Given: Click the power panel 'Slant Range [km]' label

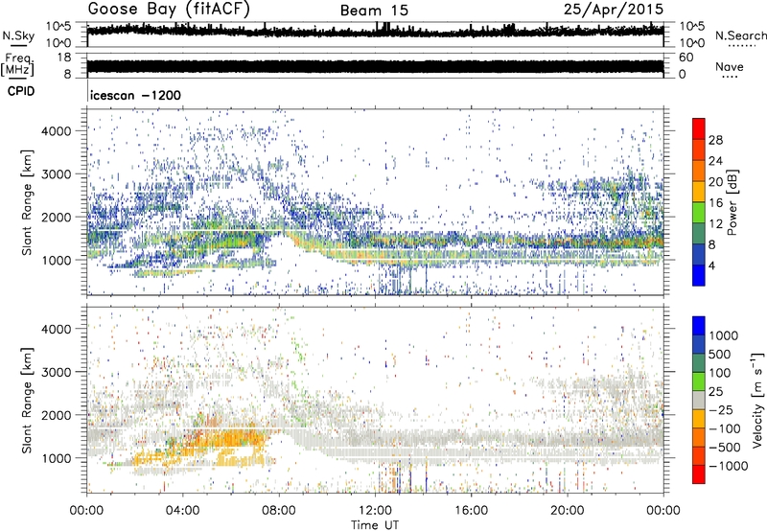Looking at the screenshot, I should point(27,202).
